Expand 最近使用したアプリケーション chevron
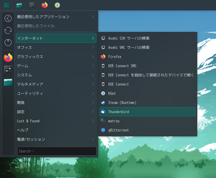This screenshot has height=178, width=216. coord(93,17)
